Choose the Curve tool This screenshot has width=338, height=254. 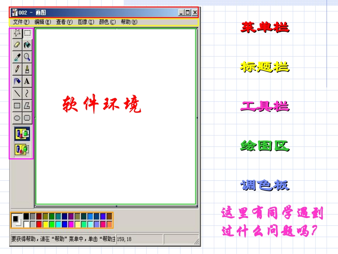[27, 93]
